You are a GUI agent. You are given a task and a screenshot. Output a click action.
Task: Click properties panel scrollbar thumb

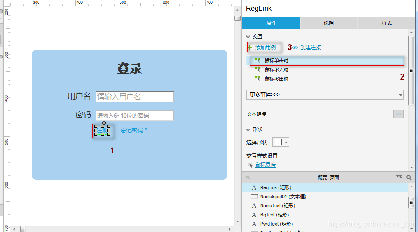[412, 71]
